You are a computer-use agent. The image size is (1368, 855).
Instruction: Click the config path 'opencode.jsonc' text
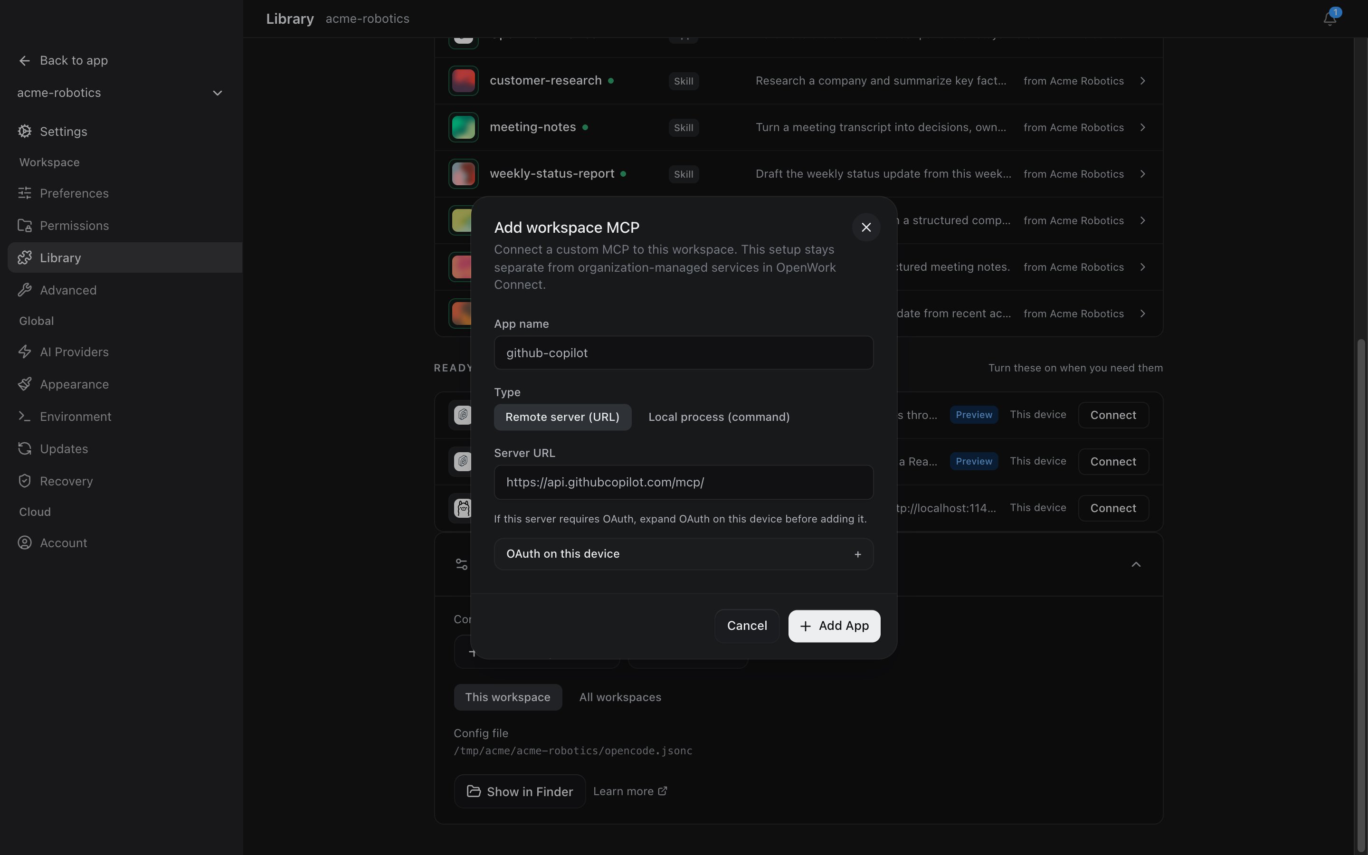pos(648,751)
